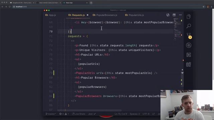The width and height of the screenshot is (214, 120).
Task: Open the Extensions icon in activity bar
Action: pos(189,55)
